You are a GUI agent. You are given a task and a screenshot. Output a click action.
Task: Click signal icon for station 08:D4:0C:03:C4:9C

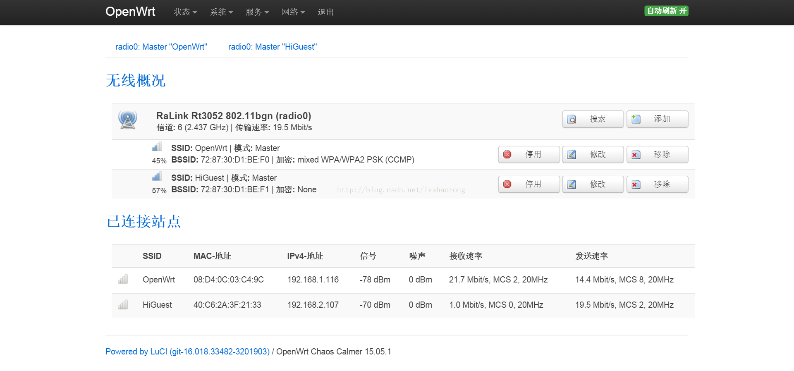(123, 279)
